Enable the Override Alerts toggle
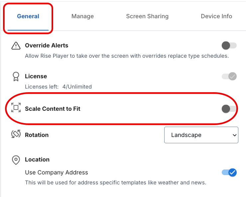Screen dimensions: 246x197 [x=229, y=45]
